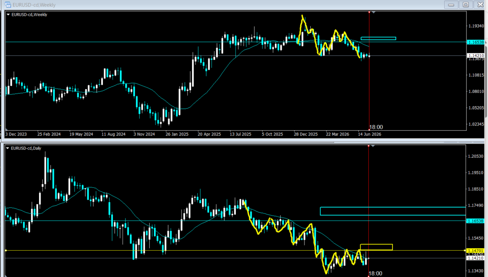Click the 1.20530 level on the Daily price scale
Image resolution: width=488 pixels, height=277 pixels.
(476, 156)
